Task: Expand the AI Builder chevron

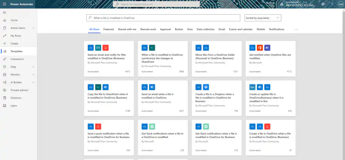Action: coord(34,82)
